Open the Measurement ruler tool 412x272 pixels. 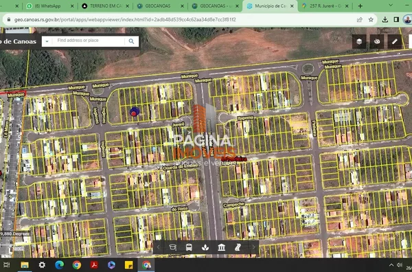pyautogui.click(x=394, y=41)
